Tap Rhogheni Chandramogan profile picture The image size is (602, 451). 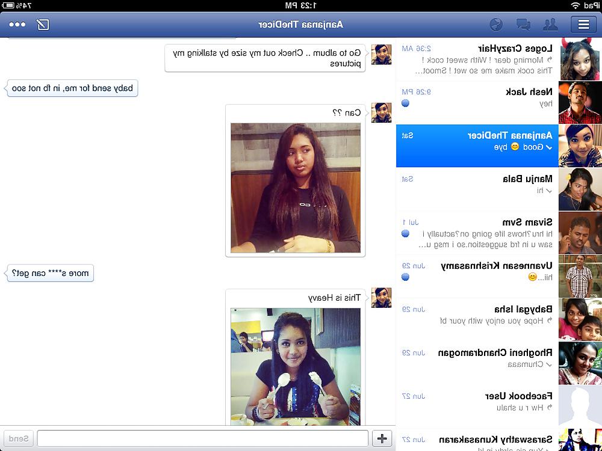coord(580,363)
